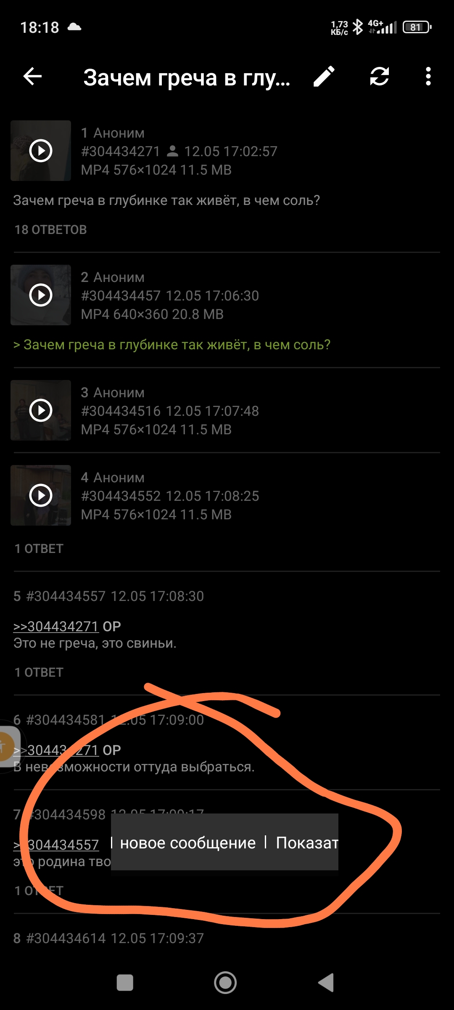Expand 18 ОТВЕТОВ replies of first post
The height and width of the screenshot is (1010, 454).
pyautogui.click(x=50, y=230)
